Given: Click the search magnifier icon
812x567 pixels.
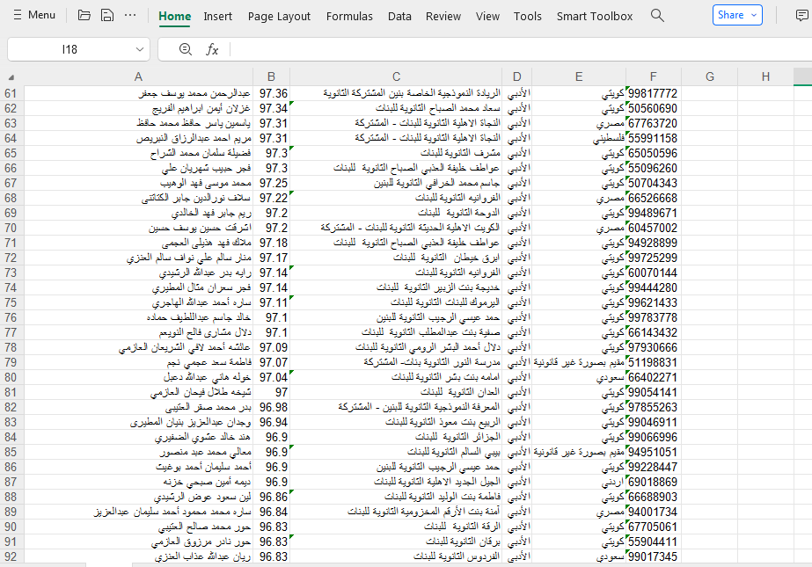Looking at the screenshot, I should 657,15.
